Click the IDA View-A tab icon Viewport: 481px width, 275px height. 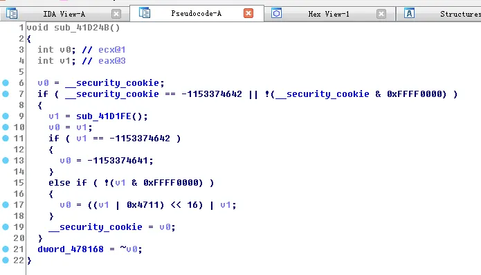(12, 13)
